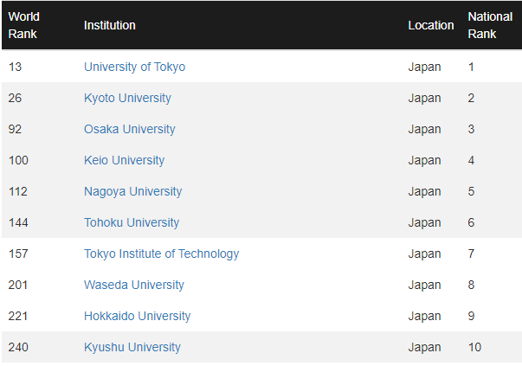
Task: Select the Kyushu University link
Action: point(132,347)
